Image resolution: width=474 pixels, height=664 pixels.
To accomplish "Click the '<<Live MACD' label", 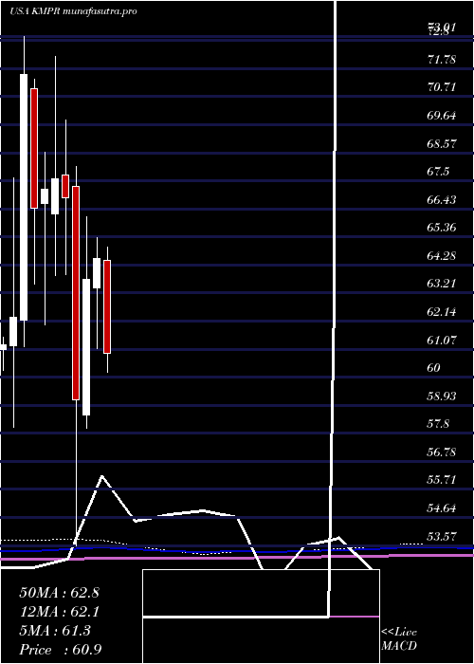I will tap(399, 639).
